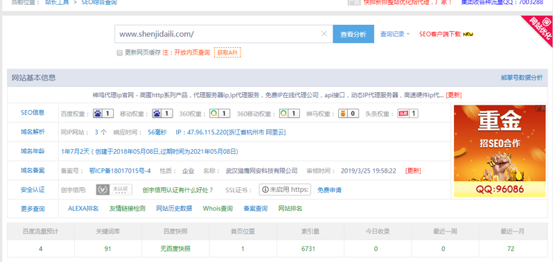
Task: Open the 安全认证 row label
Action: point(33,190)
